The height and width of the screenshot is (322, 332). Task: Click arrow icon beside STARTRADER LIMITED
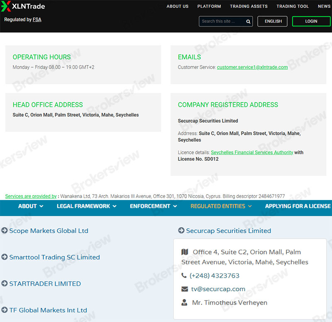[x=5, y=284]
